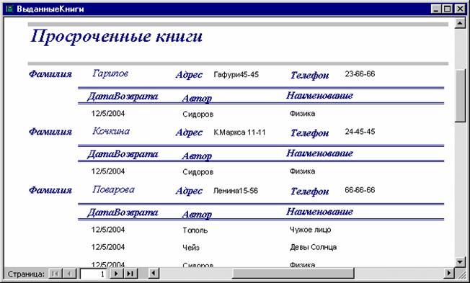Click the surname 'Поварова'
470x283 pixels.
tap(113, 189)
